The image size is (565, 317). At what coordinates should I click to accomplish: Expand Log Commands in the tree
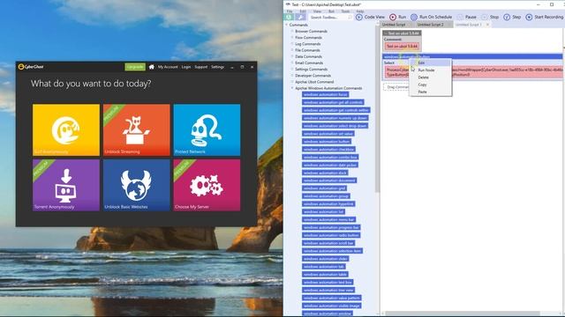[292, 44]
